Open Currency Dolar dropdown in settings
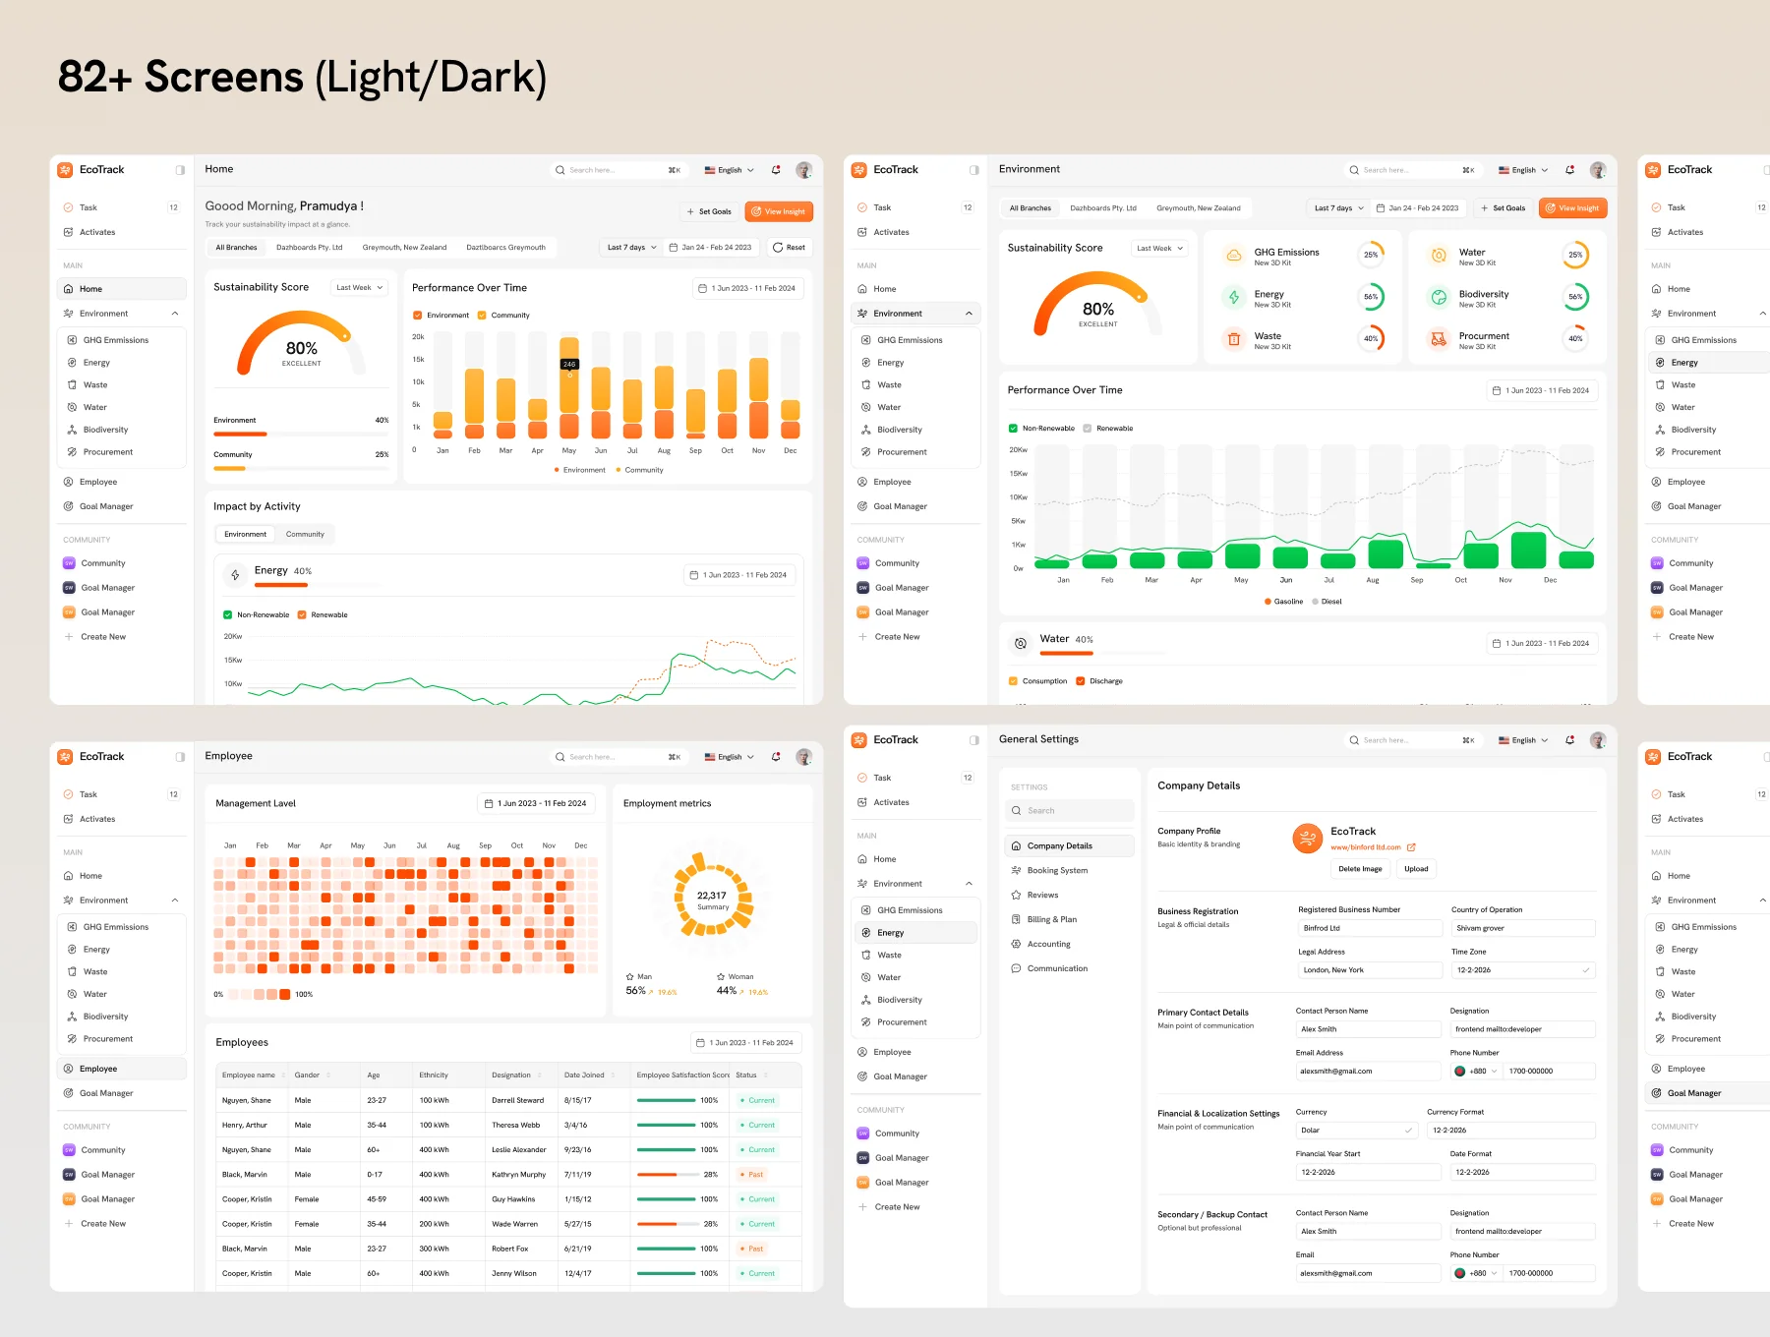The width and height of the screenshot is (1770, 1337). coord(1357,1131)
